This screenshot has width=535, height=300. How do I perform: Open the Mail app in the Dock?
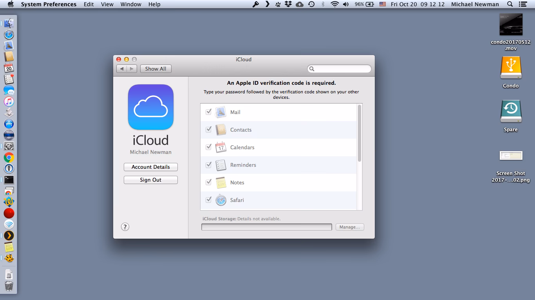[x=9, y=45]
